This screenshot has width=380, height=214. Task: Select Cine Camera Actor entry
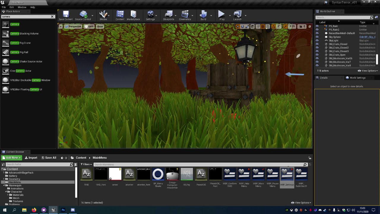click(x=28, y=71)
